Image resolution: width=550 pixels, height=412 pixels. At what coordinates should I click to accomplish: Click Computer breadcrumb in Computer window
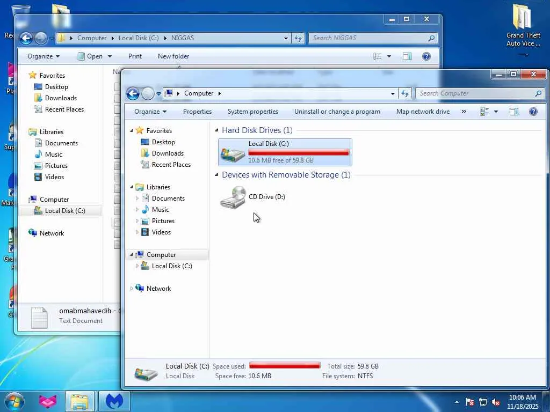tap(199, 93)
